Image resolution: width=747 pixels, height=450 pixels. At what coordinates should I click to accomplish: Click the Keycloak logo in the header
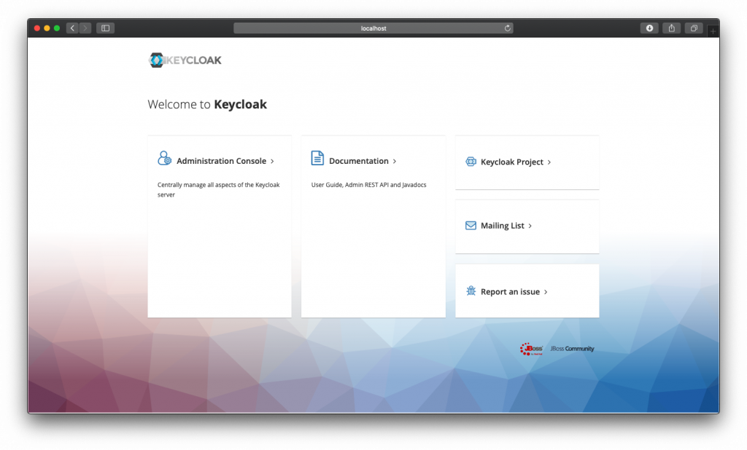point(185,60)
